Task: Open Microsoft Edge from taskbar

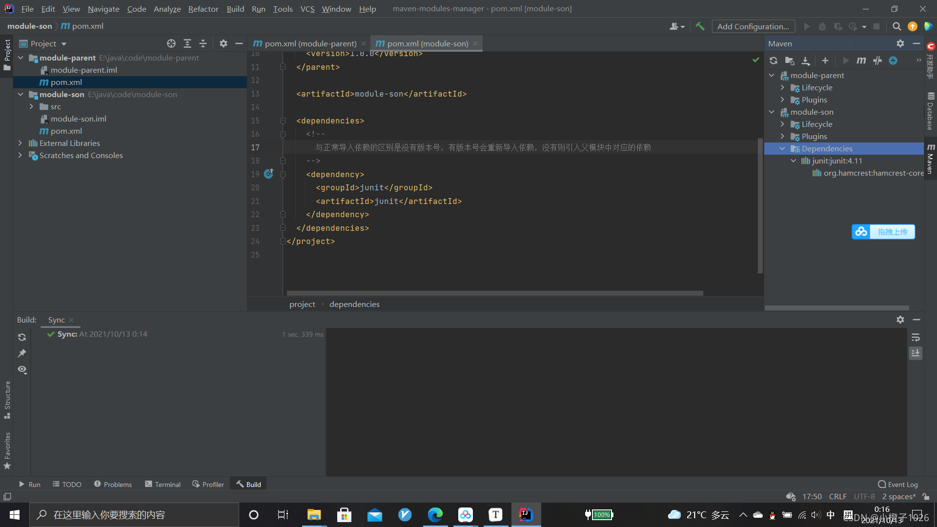Action: click(x=435, y=515)
